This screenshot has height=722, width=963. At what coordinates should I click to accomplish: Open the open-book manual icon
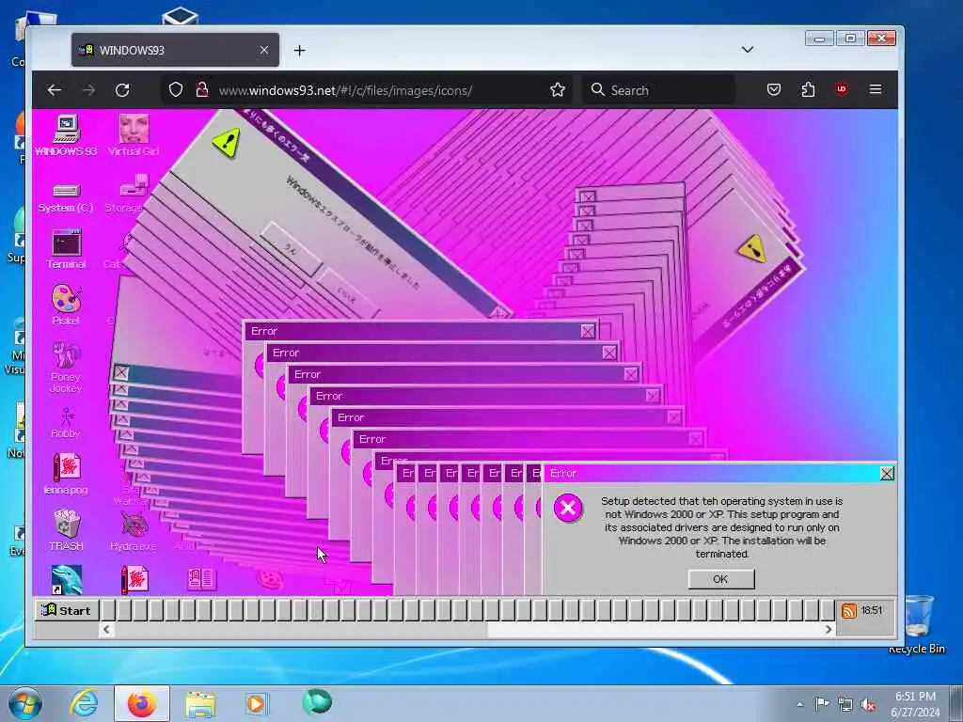(x=201, y=579)
